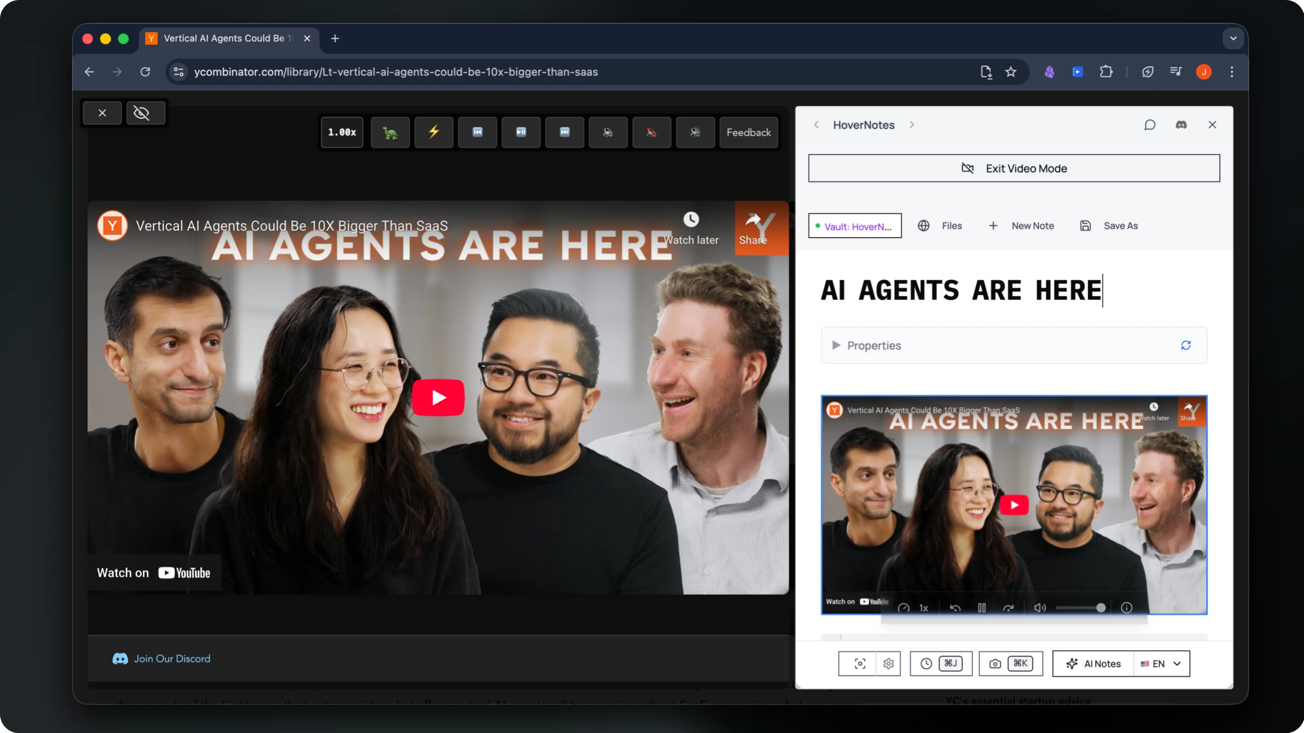Screen dimensions: 1304x733
Task: Change speed with the 1x control in note player
Action: 924,607
